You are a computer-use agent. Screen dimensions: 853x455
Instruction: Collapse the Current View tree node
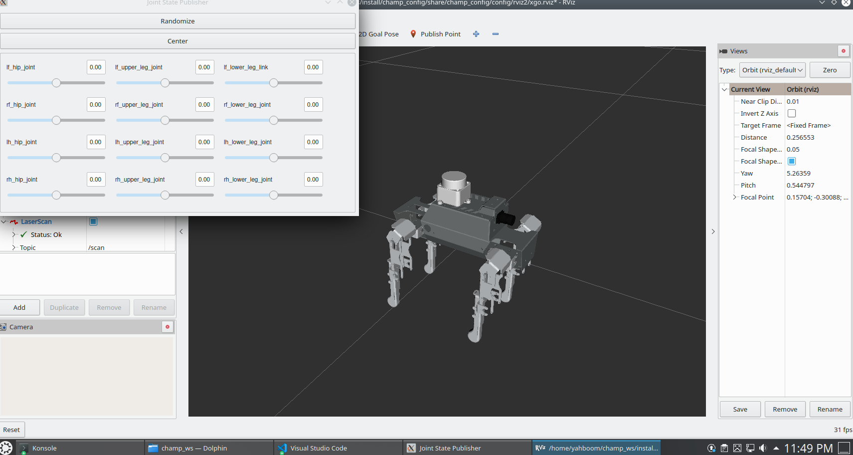(x=724, y=89)
